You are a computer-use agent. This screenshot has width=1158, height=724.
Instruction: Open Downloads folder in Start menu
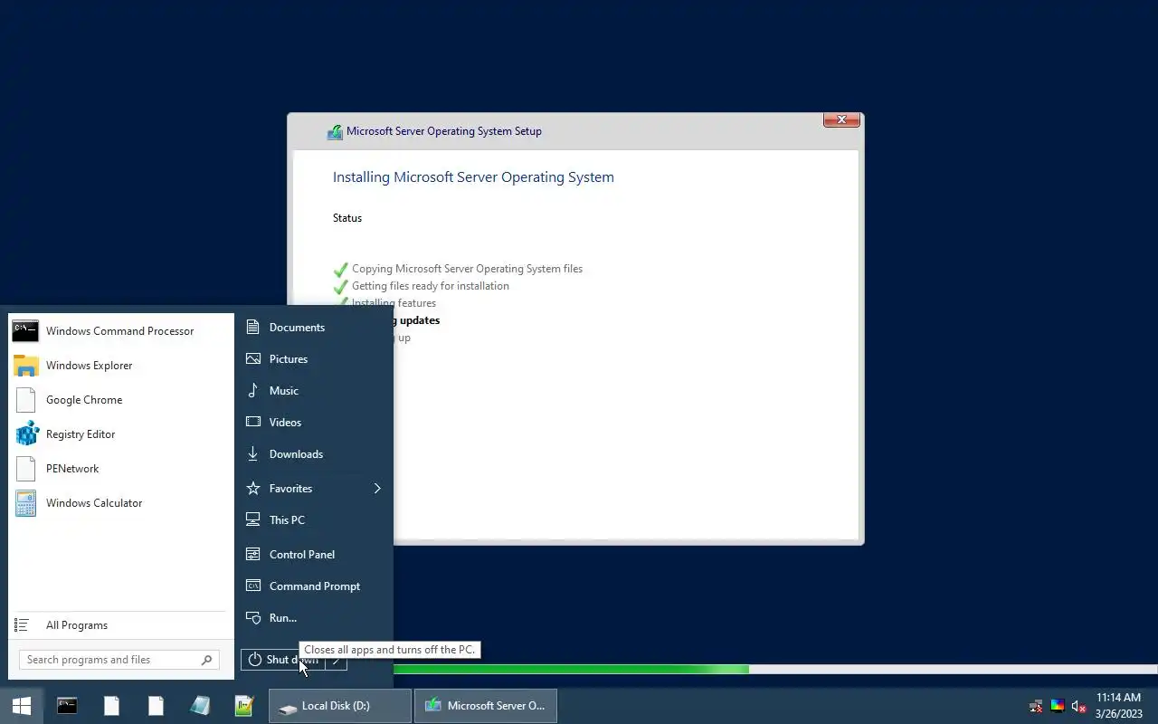point(314,454)
